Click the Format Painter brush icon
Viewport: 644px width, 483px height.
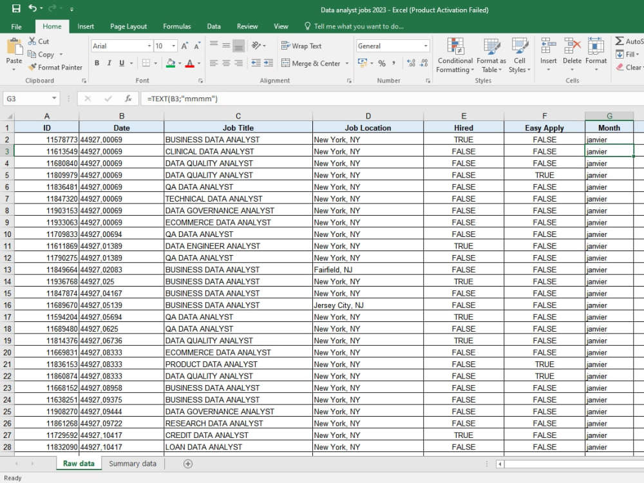(x=32, y=67)
